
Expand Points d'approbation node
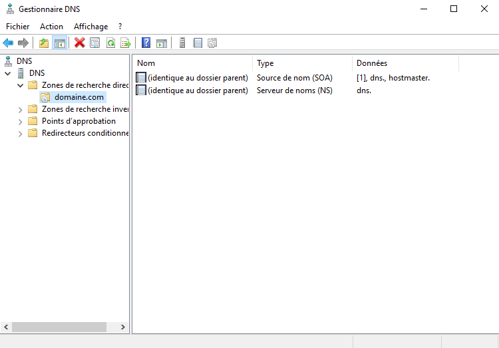point(20,122)
